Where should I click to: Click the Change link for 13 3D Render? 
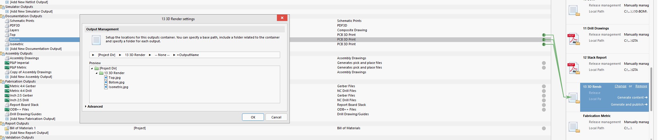click(620, 86)
